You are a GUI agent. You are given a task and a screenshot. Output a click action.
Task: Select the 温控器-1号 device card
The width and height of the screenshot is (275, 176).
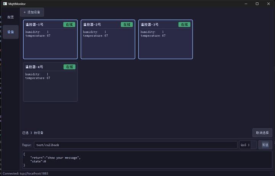(x=50, y=39)
